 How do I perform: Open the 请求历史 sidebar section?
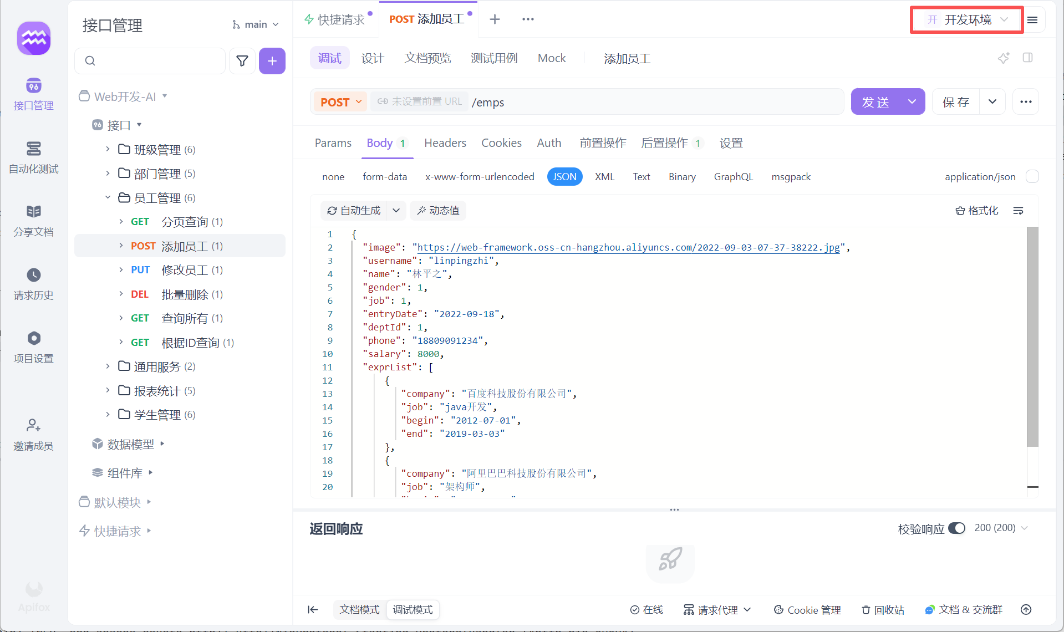pyautogui.click(x=33, y=284)
